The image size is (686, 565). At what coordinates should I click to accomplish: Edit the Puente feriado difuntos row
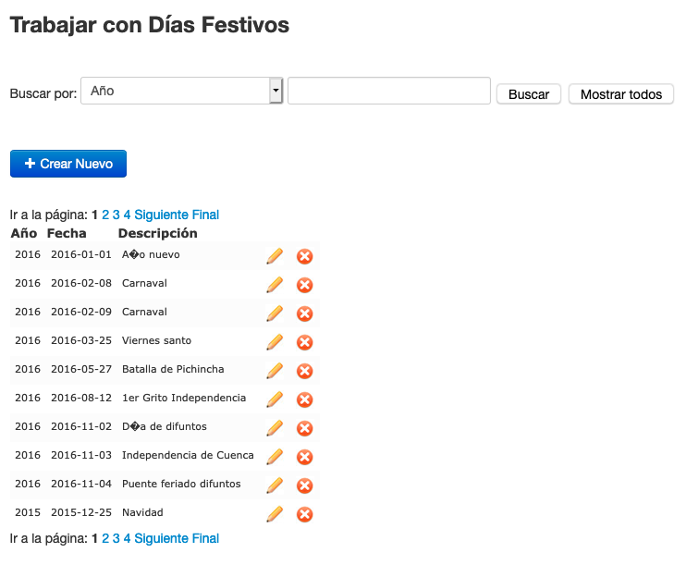click(x=275, y=485)
